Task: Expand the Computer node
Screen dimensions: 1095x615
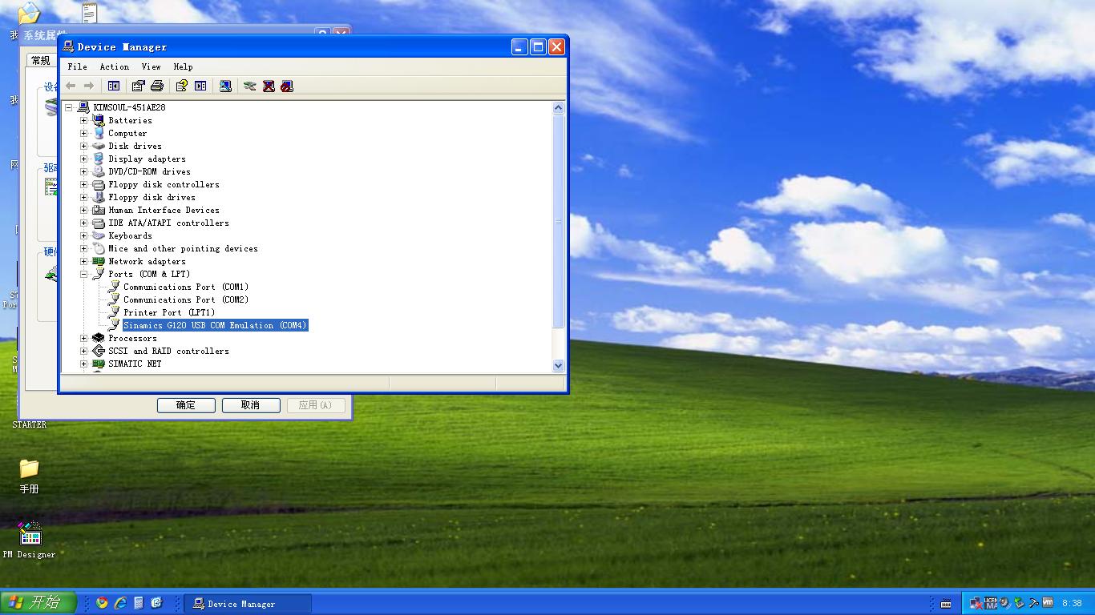Action: click(83, 133)
